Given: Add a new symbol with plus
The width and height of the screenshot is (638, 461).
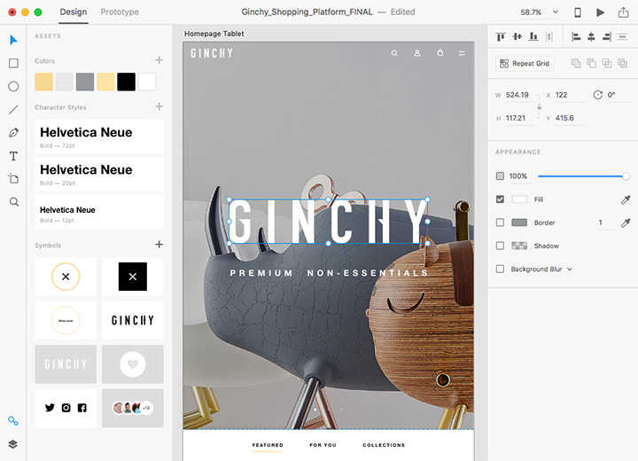Looking at the screenshot, I should point(159,245).
